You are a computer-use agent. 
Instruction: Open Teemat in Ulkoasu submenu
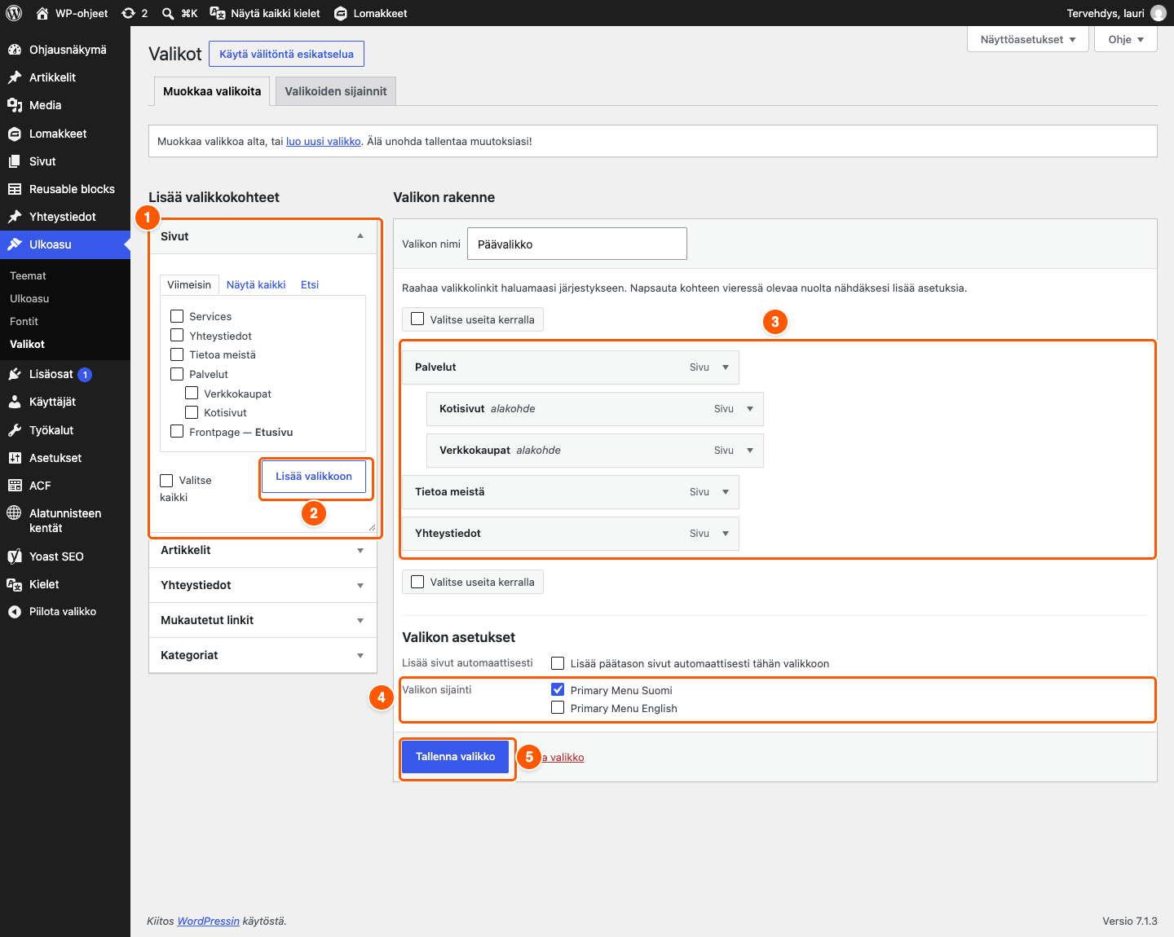point(28,275)
